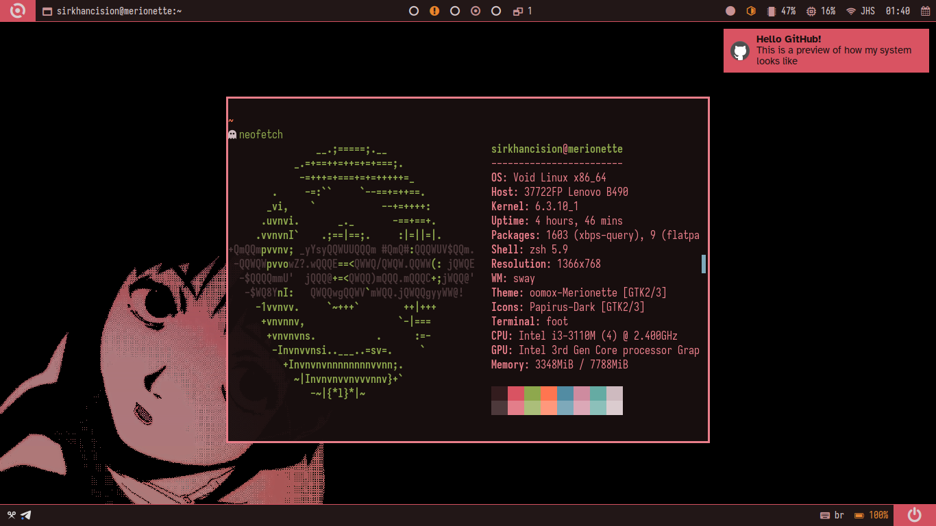936x526 pixels.
Task: Click the terminal scrollbar thumb
Action: pos(704,264)
